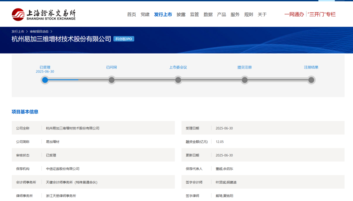Screen dimensions: 353x201
Task: Open the 产品 menu item
Action: pyautogui.click(x=222, y=14)
